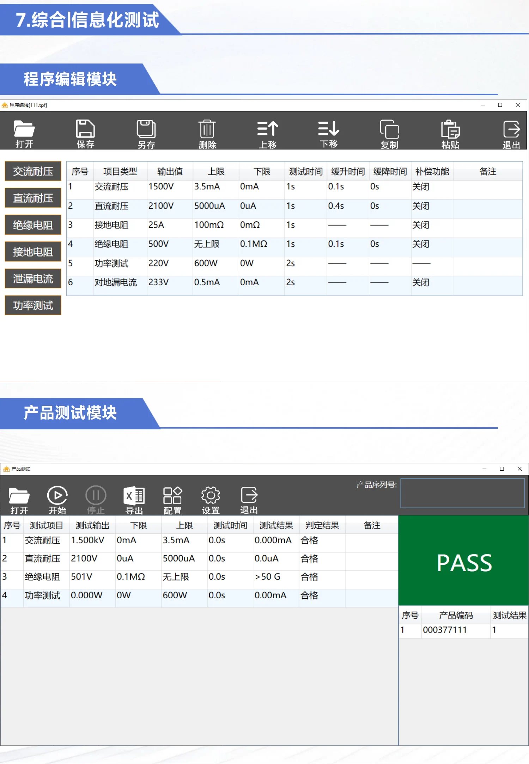This screenshot has width=529, height=764.
Task: Start testing with the 开始 play icon
Action: [57, 500]
